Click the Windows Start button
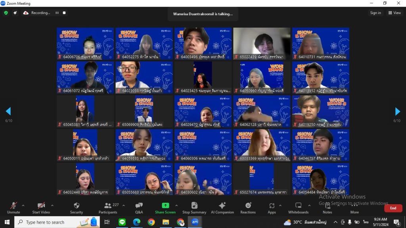The height and width of the screenshot is (228, 406). tap(7, 222)
